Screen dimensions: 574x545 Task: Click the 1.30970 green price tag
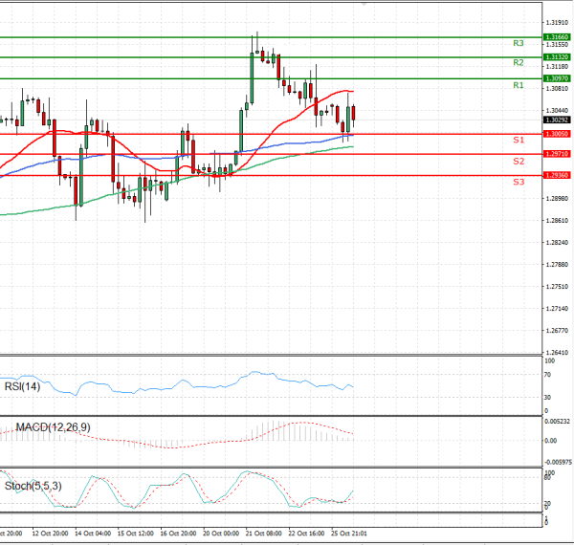tap(556, 78)
